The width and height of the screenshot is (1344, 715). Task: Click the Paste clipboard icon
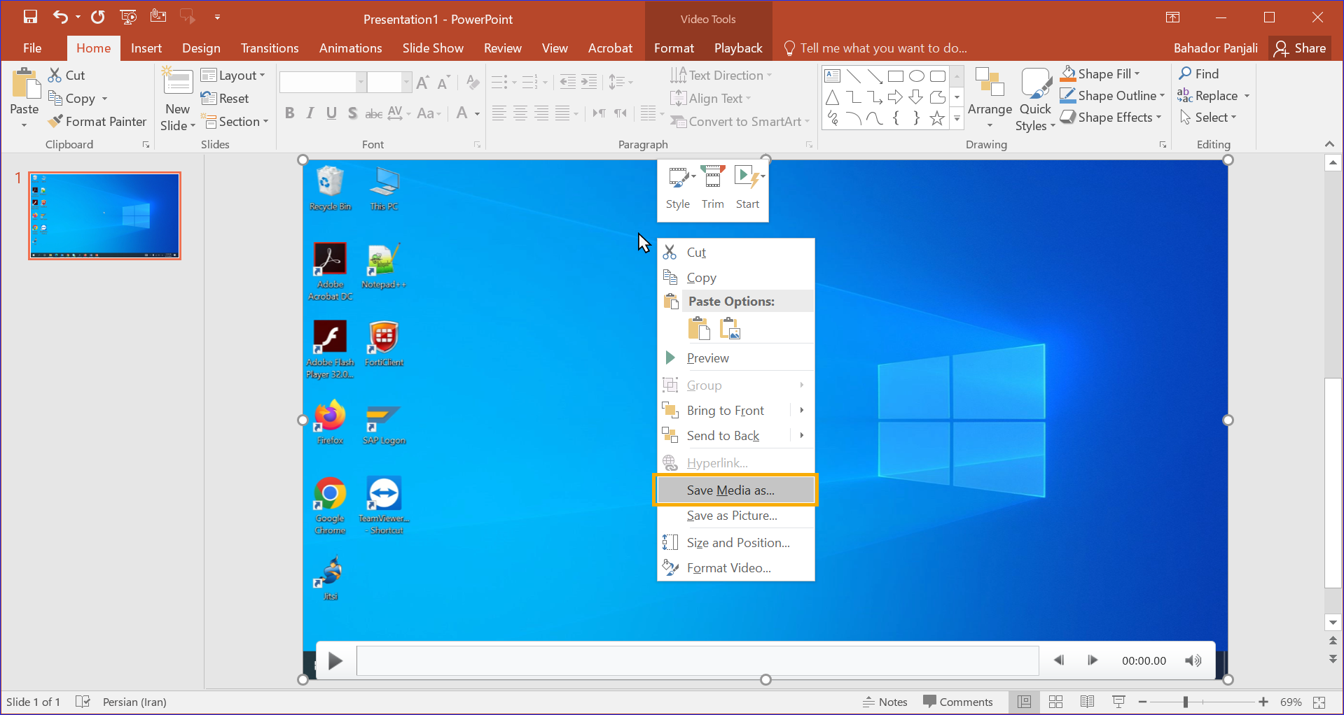tap(26, 84)
